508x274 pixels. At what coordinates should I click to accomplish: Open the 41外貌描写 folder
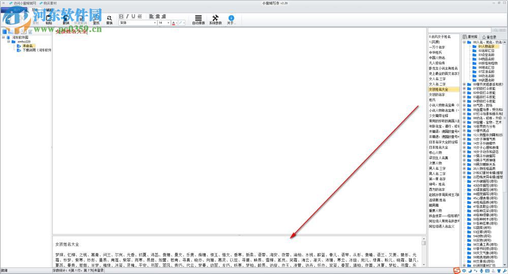(x=485, y=181)
